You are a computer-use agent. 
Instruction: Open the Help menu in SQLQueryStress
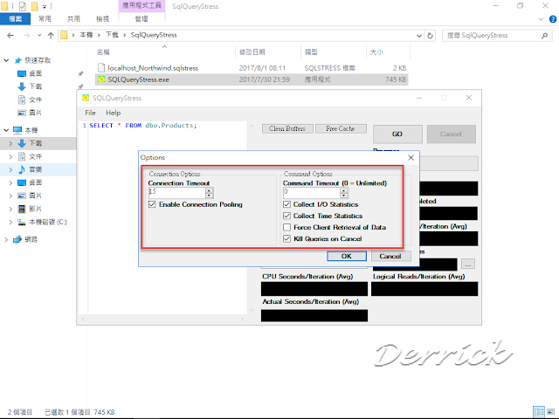(113, 113)
